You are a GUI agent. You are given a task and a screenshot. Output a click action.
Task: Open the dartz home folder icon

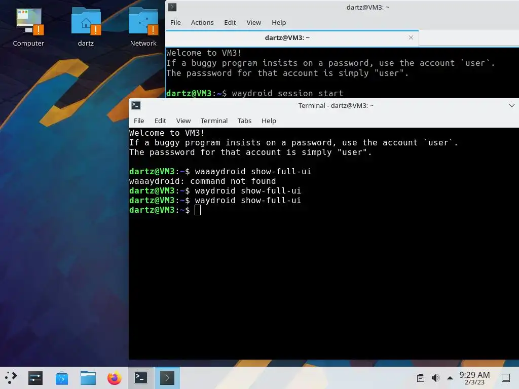point(86,27)
